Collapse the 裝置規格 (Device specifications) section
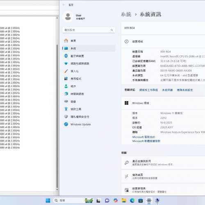This screenshot has width=205, height=205. (x=163, y=41)
